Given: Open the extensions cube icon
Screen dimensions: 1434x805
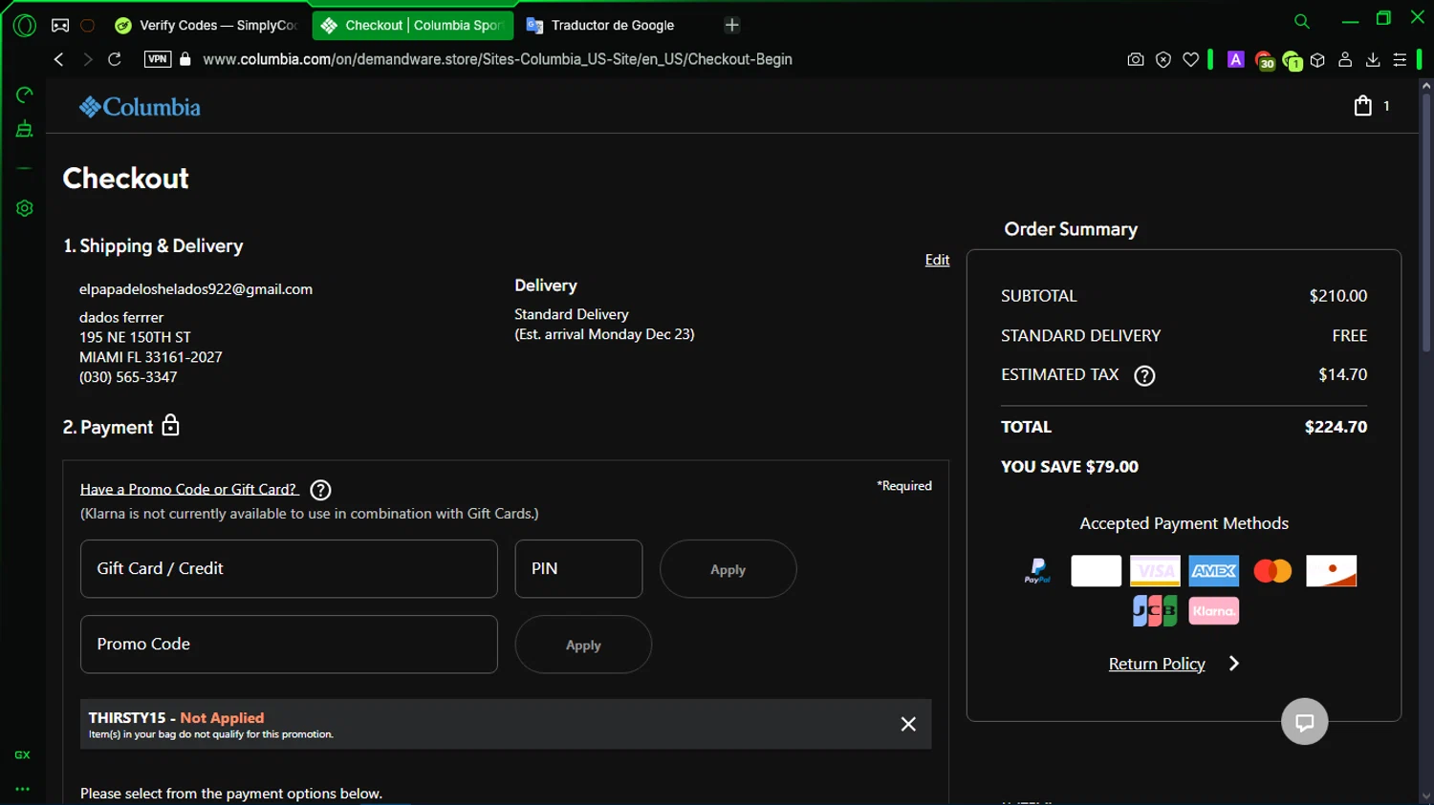Looking at the screenshot, I should coord(1317,59).
